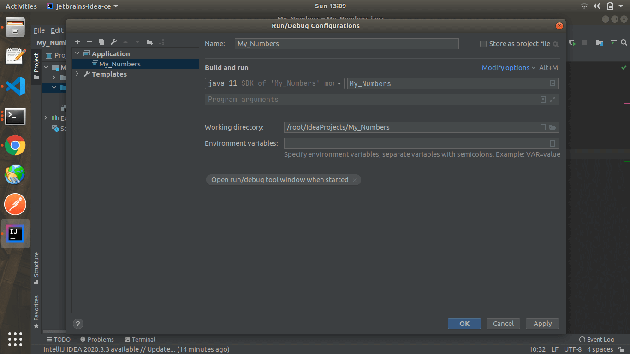Expand the Templates tree node
The height and width of the screenshot is (354, 630).
pyautogui.click(x=77, y=74)
